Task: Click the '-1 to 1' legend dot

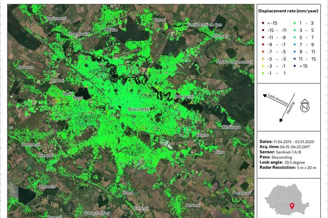Action: coord(262,73)
